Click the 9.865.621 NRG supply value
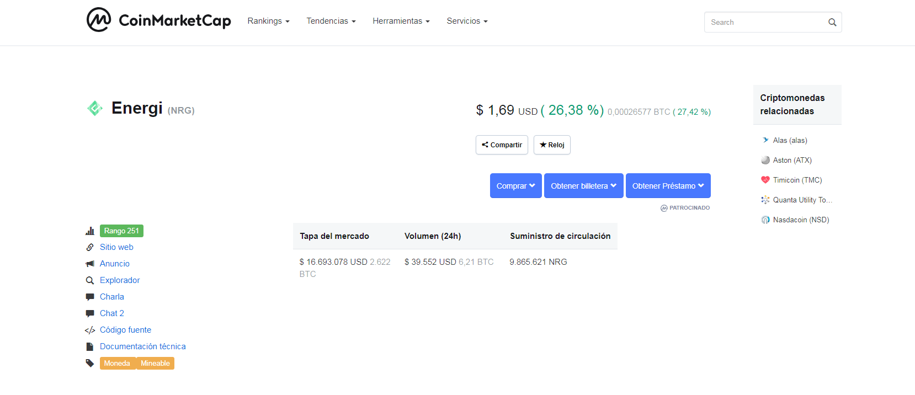This screenshot has height=395, width=915. [x=538, y=262]
